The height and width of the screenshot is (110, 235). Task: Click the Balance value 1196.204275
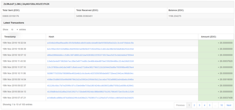175,16
